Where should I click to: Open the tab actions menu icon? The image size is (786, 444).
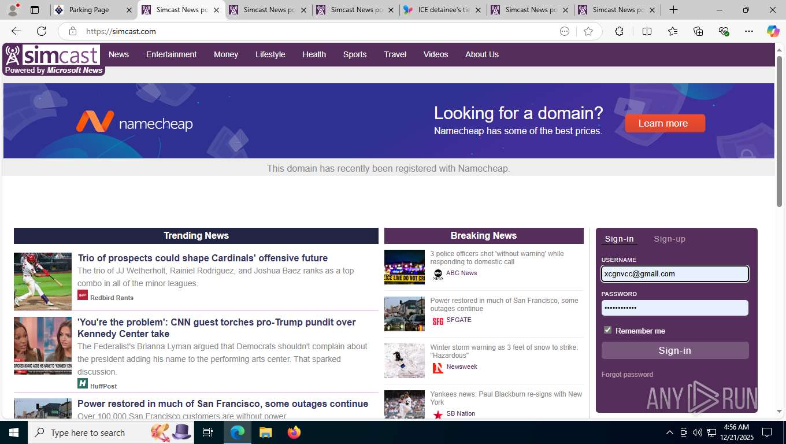pyautogui.click(x=35, y=10)
